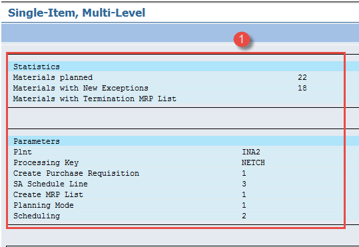Select the New Exceptions value 18
This screenshot has width=359, height=247.
302,88
